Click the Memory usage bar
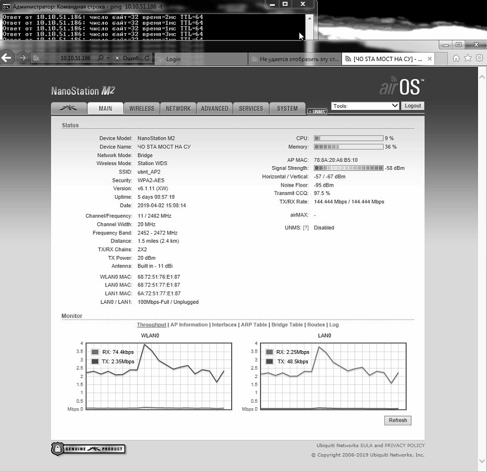The height and width of the screenshot is (472, 487). click(348, 147)
